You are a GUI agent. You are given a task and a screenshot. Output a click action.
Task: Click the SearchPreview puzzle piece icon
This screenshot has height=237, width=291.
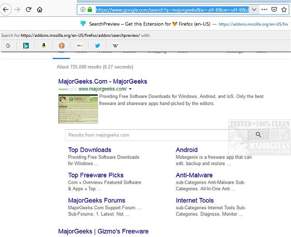coord(83,24)
